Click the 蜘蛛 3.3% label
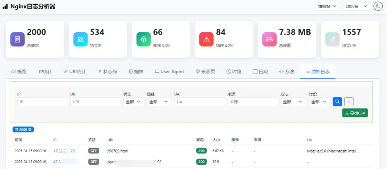The image size is (387, 169). pyautogui.click(x=161, y=46)
